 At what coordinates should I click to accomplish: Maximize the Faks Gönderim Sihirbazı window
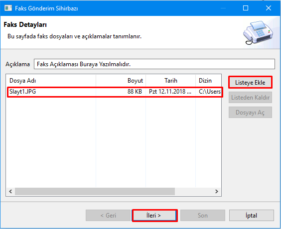tap(246, 8)
